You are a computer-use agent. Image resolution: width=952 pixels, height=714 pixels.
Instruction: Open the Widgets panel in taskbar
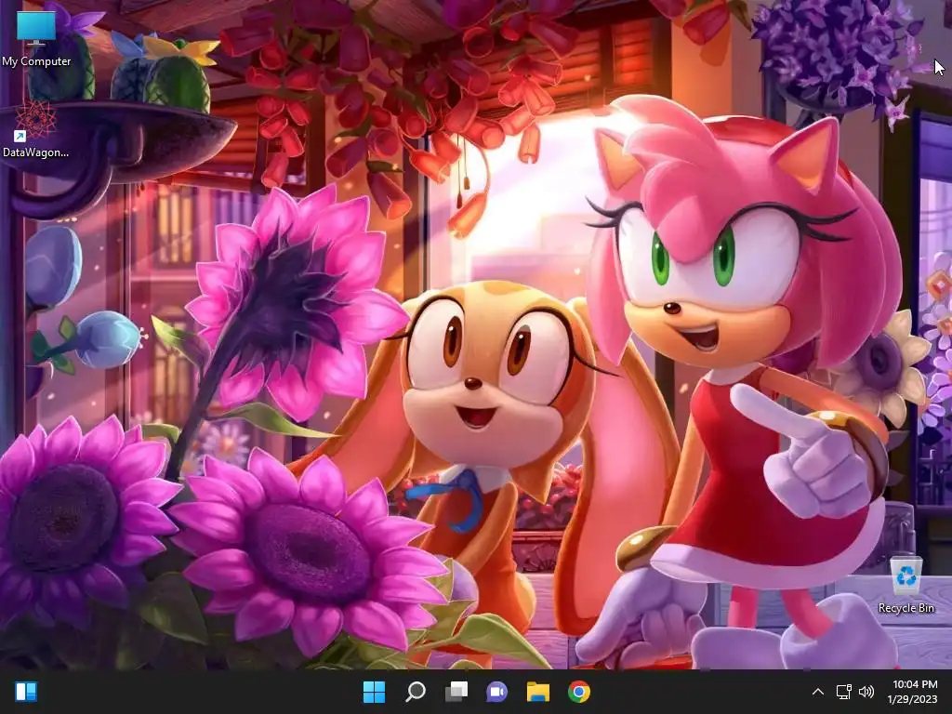(26, 692)
